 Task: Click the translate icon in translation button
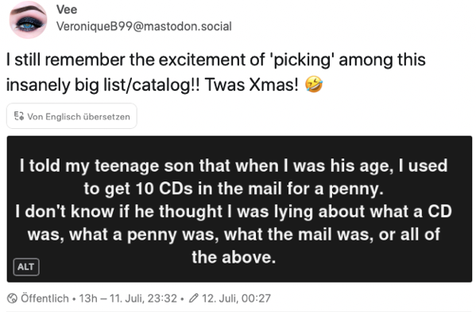coord(19,116)
